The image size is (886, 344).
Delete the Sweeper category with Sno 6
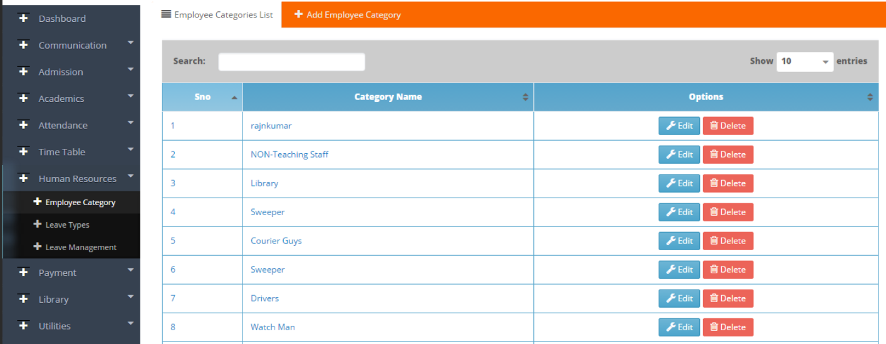(728, 270)
